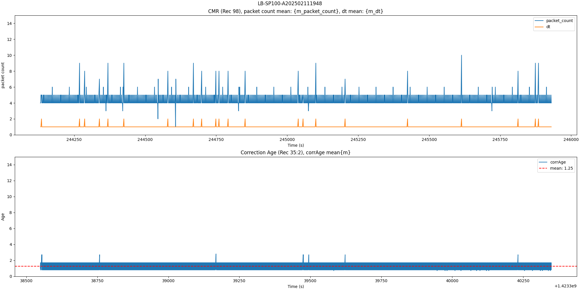Click the 246000 x-axis tick label
580x290 pixels.
coord(571,139)
